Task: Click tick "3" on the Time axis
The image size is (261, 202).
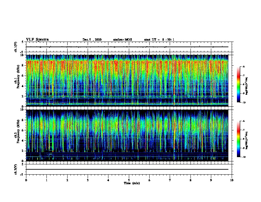Action: [x=88, y=180]
